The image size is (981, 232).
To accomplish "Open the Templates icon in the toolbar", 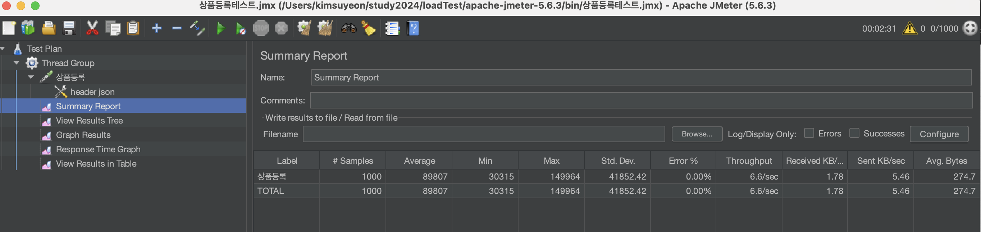I will [x=28, y=28].
